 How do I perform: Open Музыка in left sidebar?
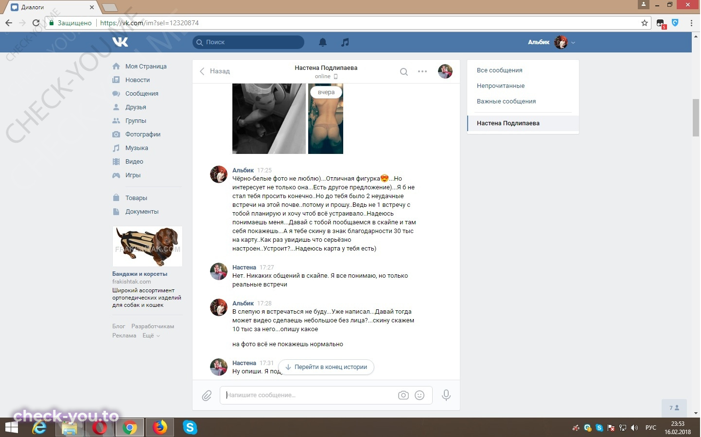[137, 148]
